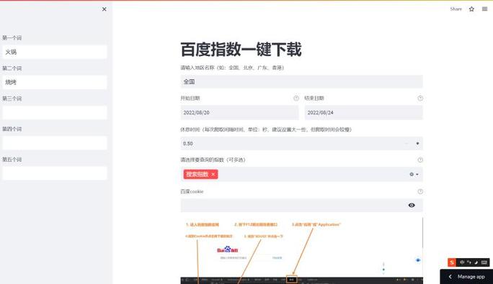The height and width of the screenshot is (284, 493).
Task: Toggle cookie visibility with eye icon
Action: click(x=412, y=205)
